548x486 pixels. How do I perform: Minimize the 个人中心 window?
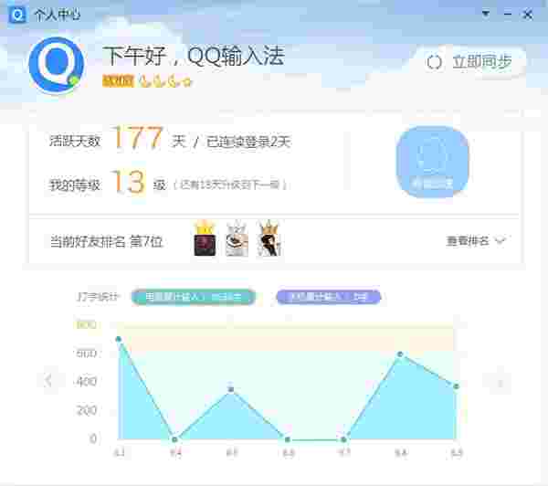[508, 14]
